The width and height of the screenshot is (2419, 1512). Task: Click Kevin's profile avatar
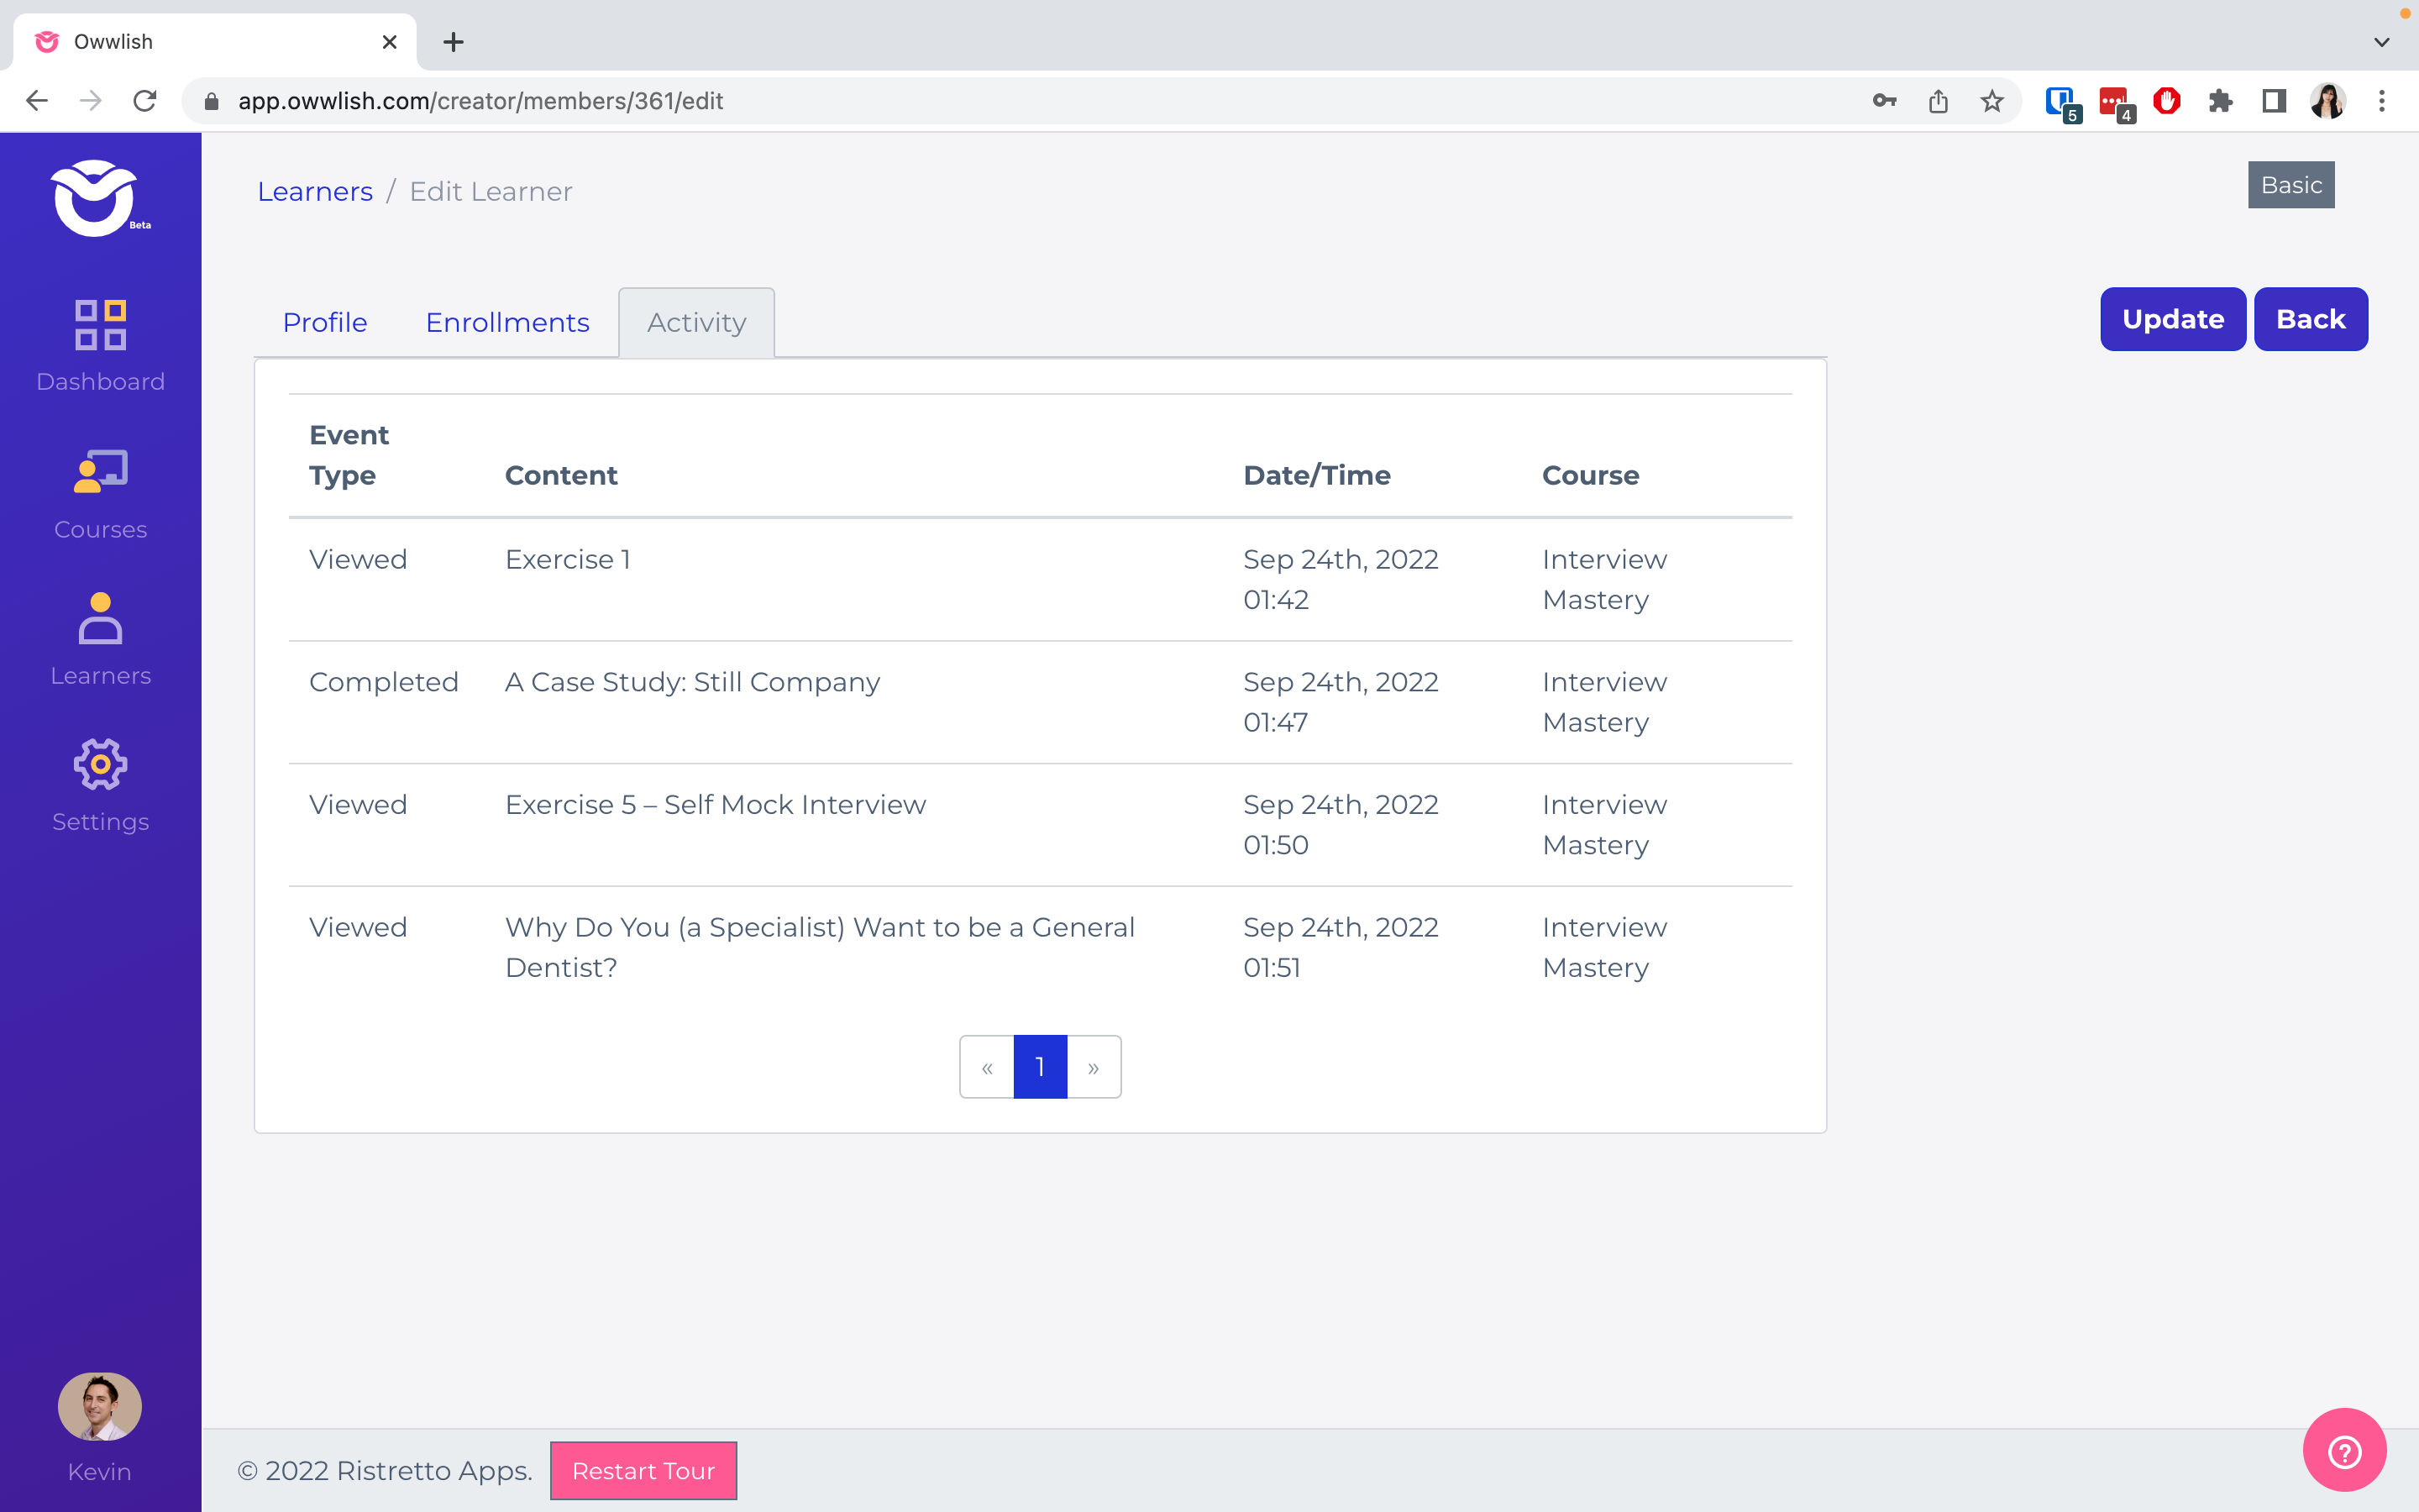click(x=100, y=1406)
